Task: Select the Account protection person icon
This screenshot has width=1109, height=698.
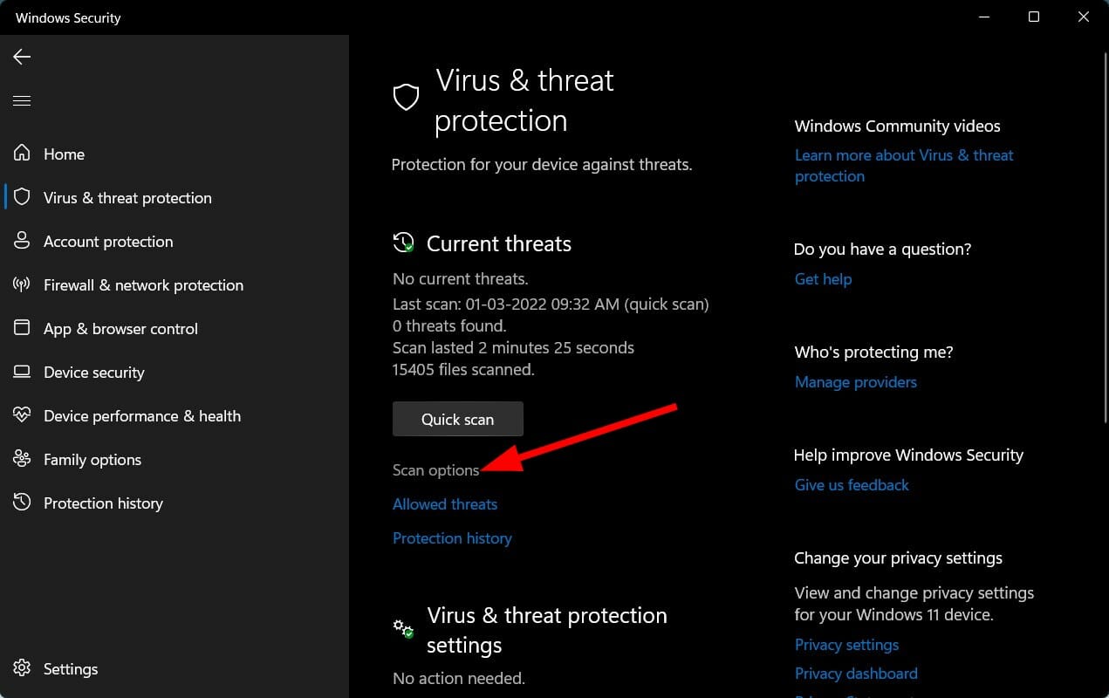Action: click(x=22, y=241)
